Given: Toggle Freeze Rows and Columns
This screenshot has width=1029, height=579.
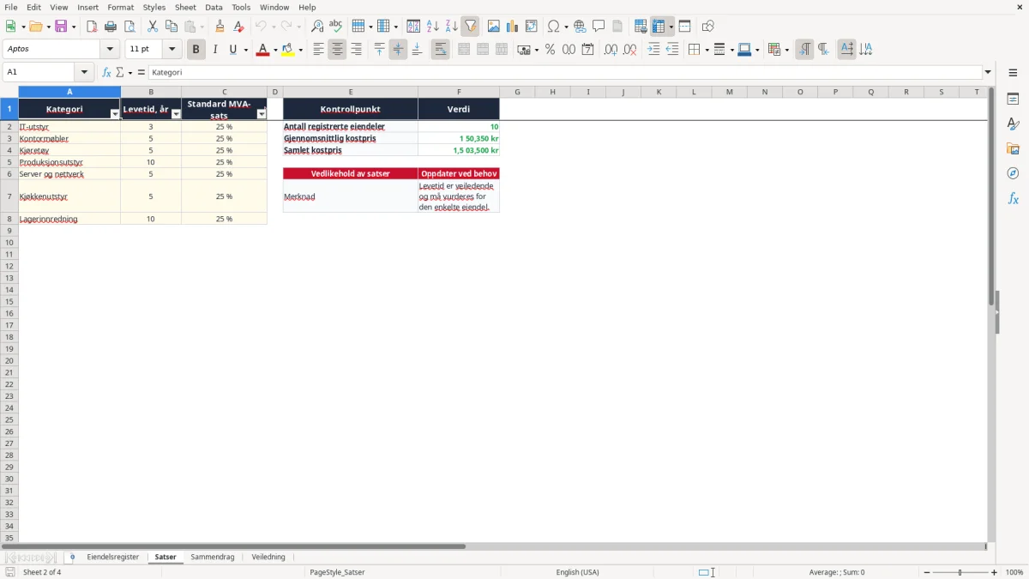Looking at the screenshot, I should (x=658, y=27).
